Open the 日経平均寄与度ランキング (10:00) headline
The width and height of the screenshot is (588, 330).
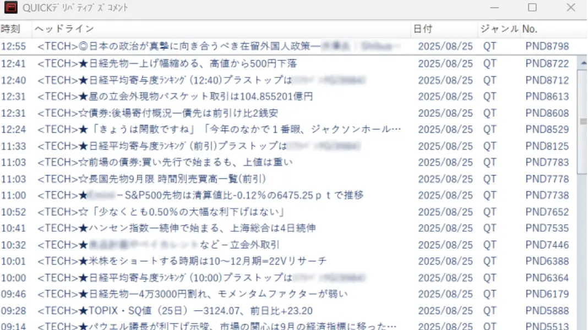(x=202, y=278)
